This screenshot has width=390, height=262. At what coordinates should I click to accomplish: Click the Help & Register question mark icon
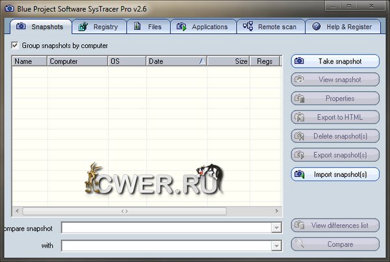(x=317, y=27)
